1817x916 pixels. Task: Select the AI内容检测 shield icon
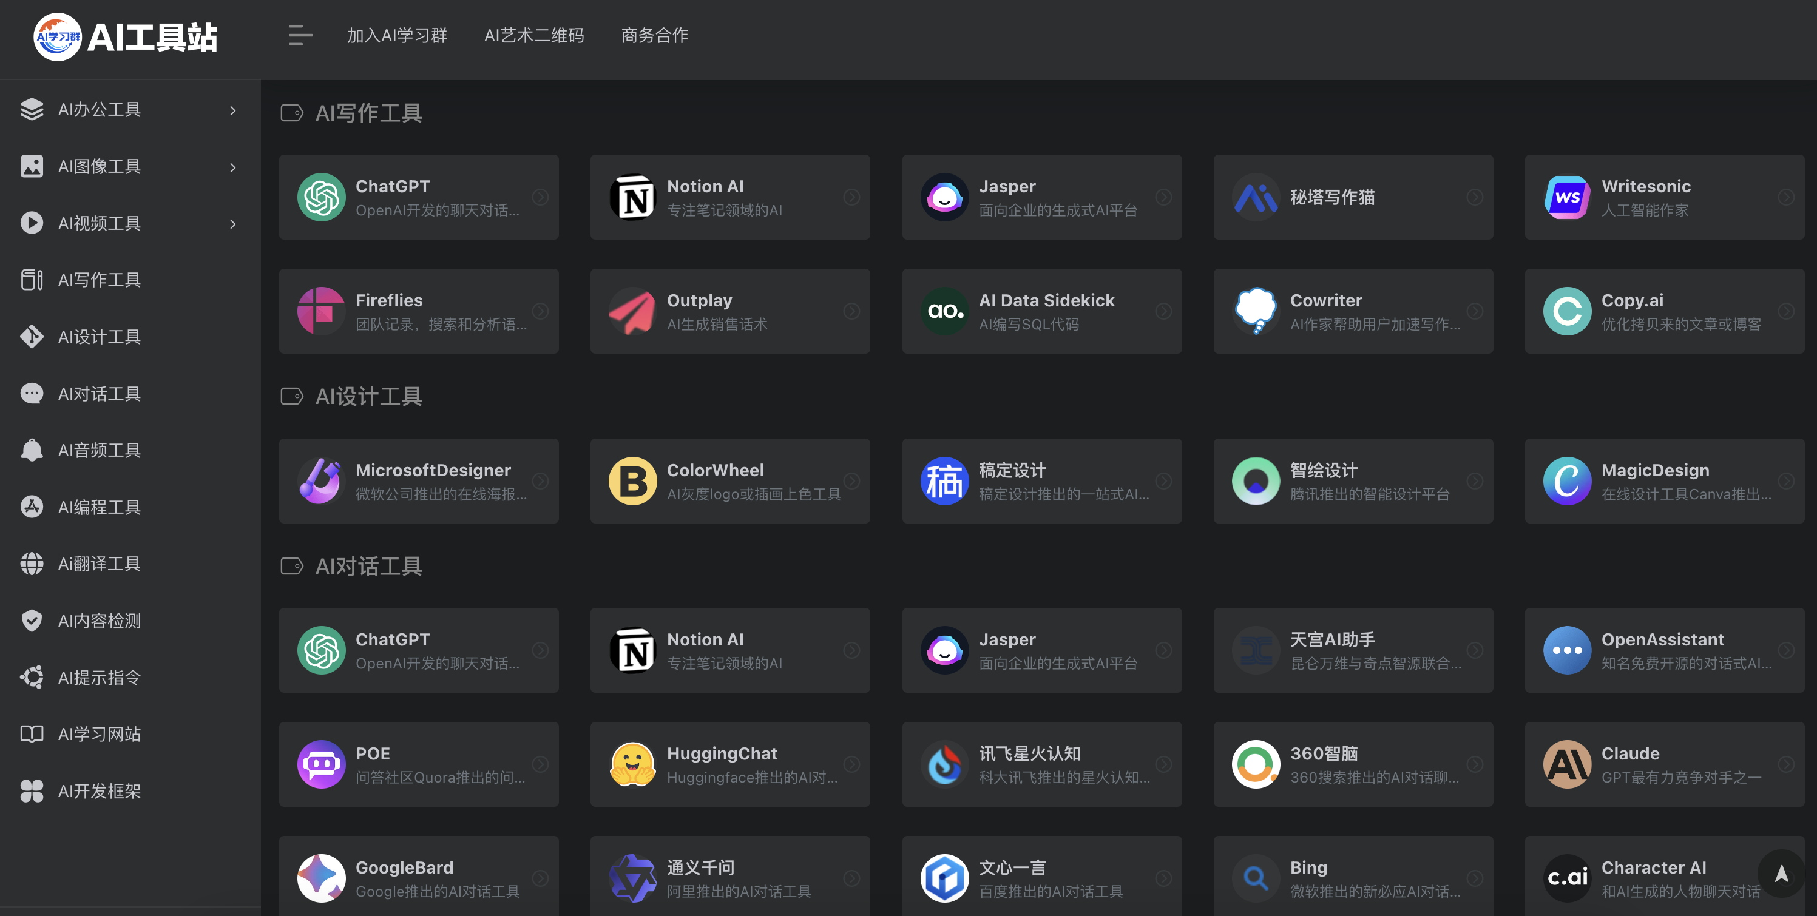(31, 621)
